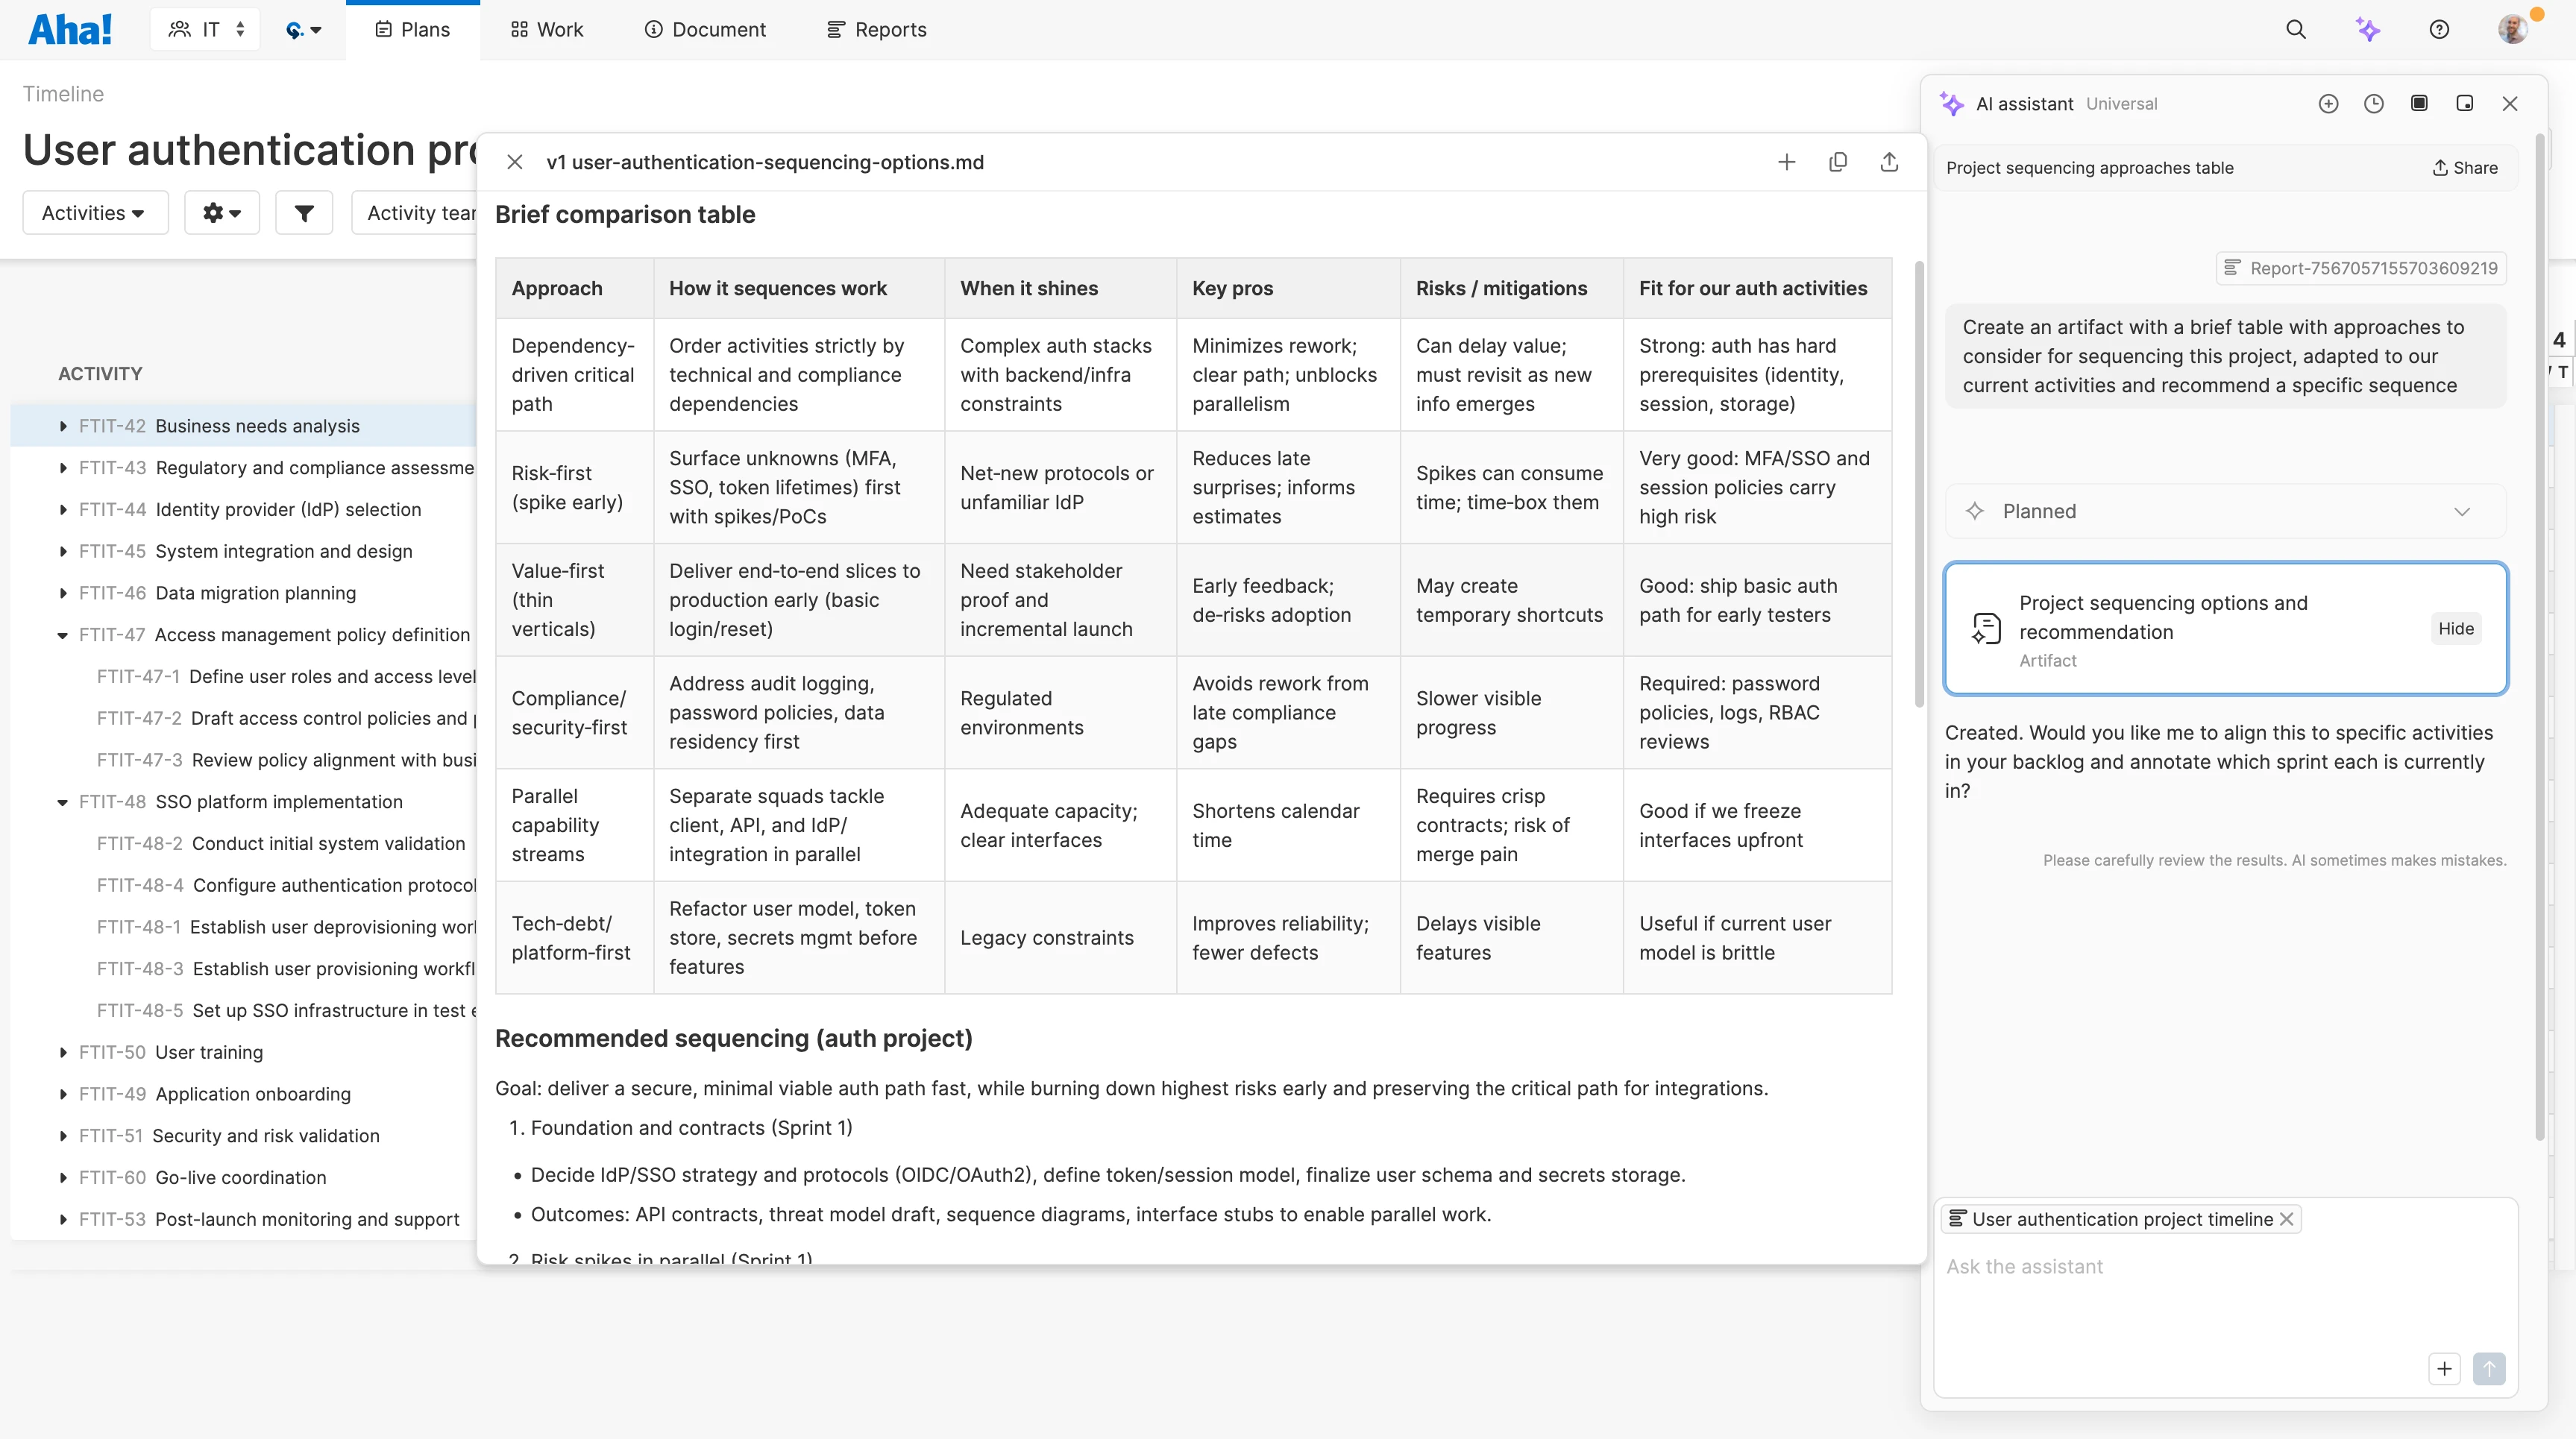Open the Aha! AI sparkle menu
This screenshot has width=2576, height=1439.
coord(2369,29)
